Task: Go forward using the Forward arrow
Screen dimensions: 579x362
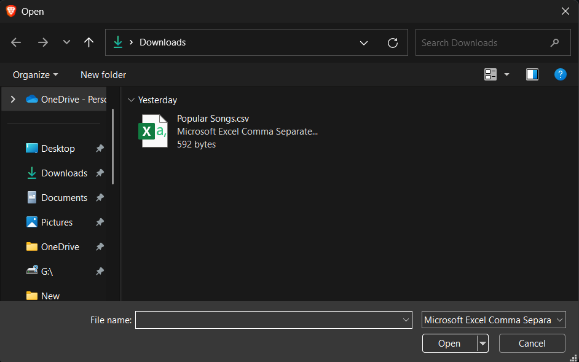Action: (43, 42)
